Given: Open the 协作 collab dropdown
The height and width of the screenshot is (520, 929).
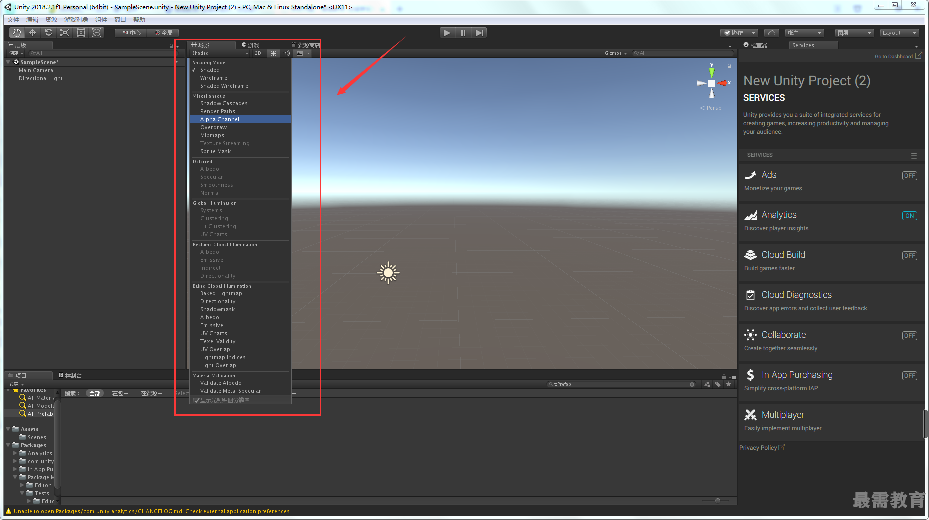Looking at the screenshot, I should [x=739, y=33].
